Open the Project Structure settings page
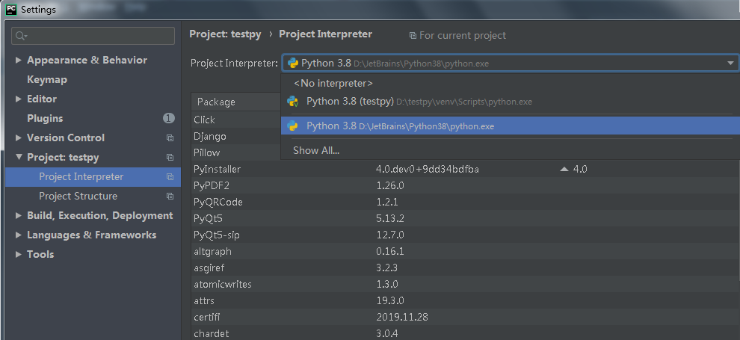Screen dimensions: 740x340 [x=78, y=197]
